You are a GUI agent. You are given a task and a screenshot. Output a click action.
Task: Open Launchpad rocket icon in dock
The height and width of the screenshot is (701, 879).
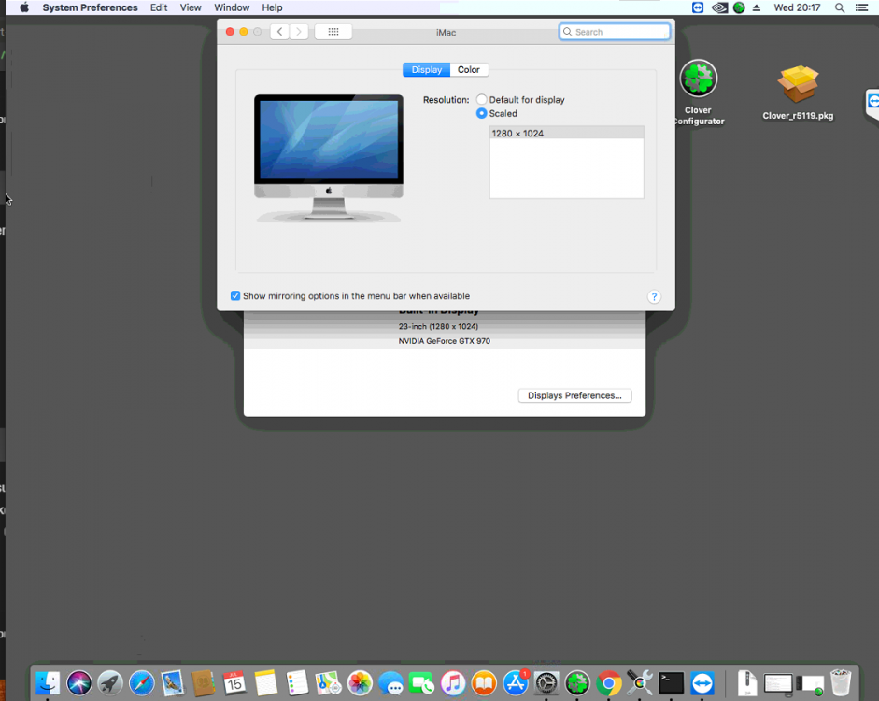(x=110, y=683)
